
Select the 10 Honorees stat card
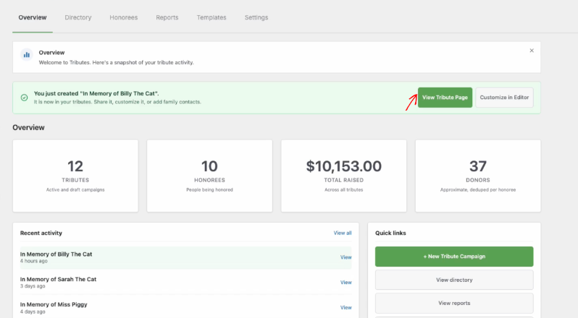210,176
